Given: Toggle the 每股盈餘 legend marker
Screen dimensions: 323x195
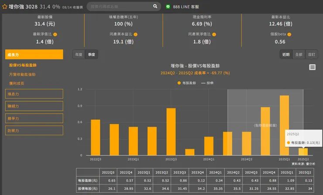Looking at the screenshot, I should [x=179, y=83].
